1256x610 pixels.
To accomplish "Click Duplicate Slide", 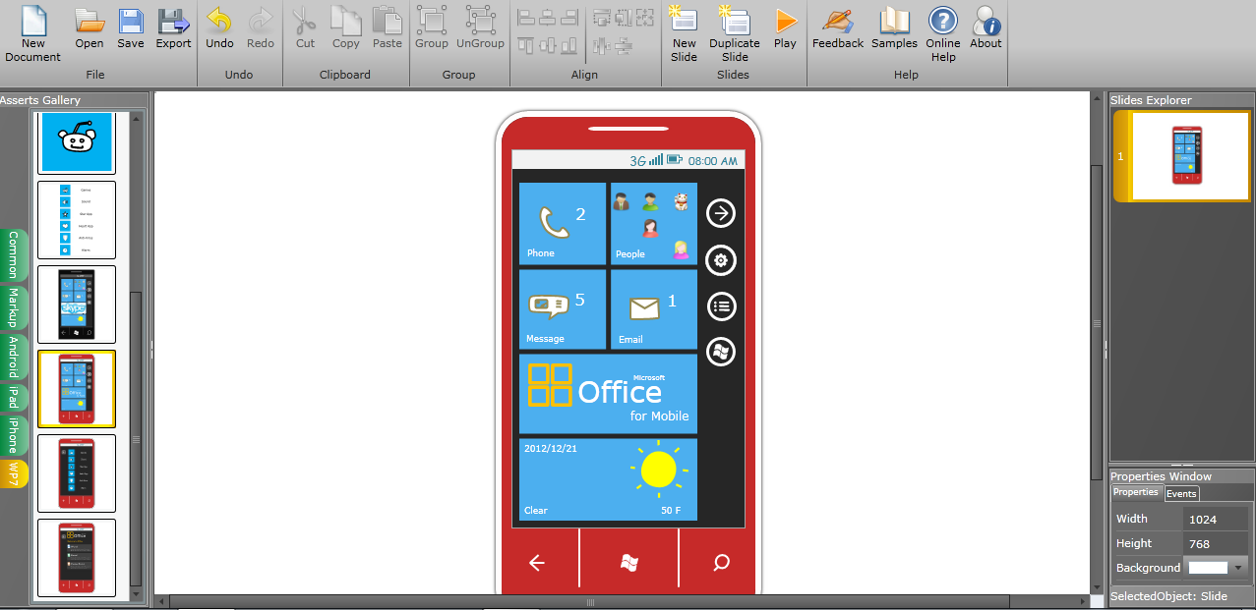I will click(x=735, y=33).
